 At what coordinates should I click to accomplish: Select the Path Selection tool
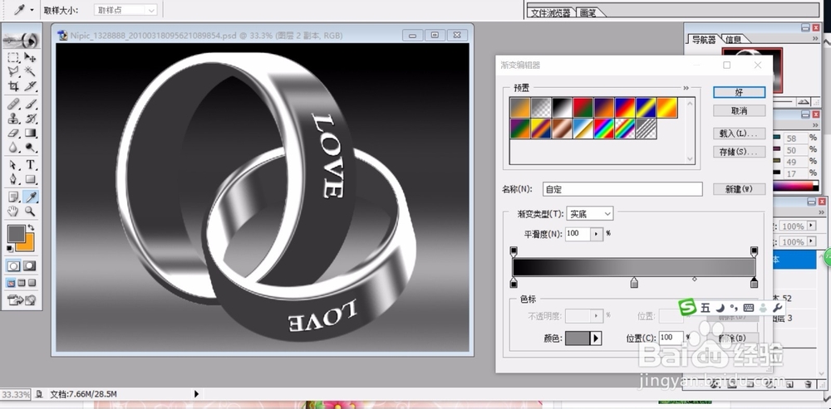[x=13, y=165]
